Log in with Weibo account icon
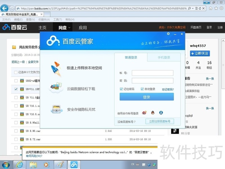Viewport: 225px width, 169px height. (x=144, y=113)
